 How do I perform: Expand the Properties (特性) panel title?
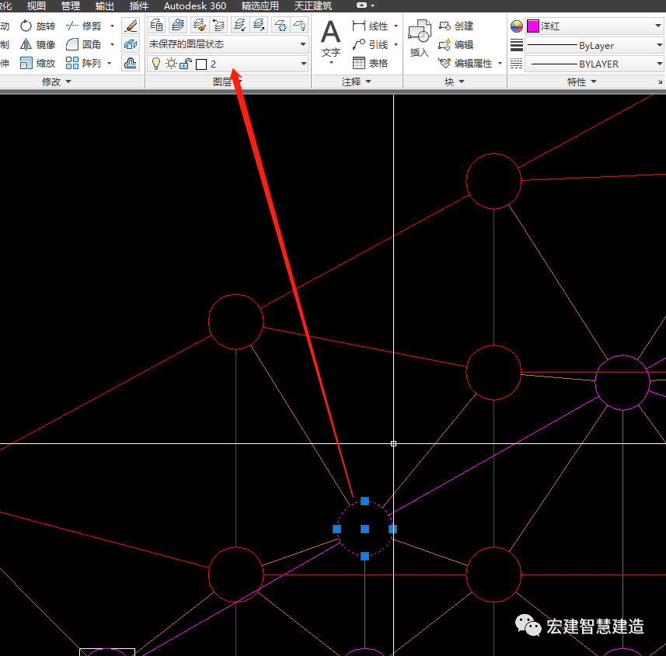(581, 82)
